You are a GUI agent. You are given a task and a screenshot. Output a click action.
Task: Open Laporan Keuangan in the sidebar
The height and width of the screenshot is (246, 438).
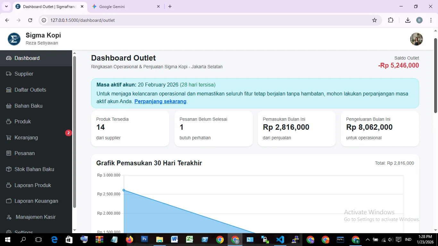coord(36,201)
